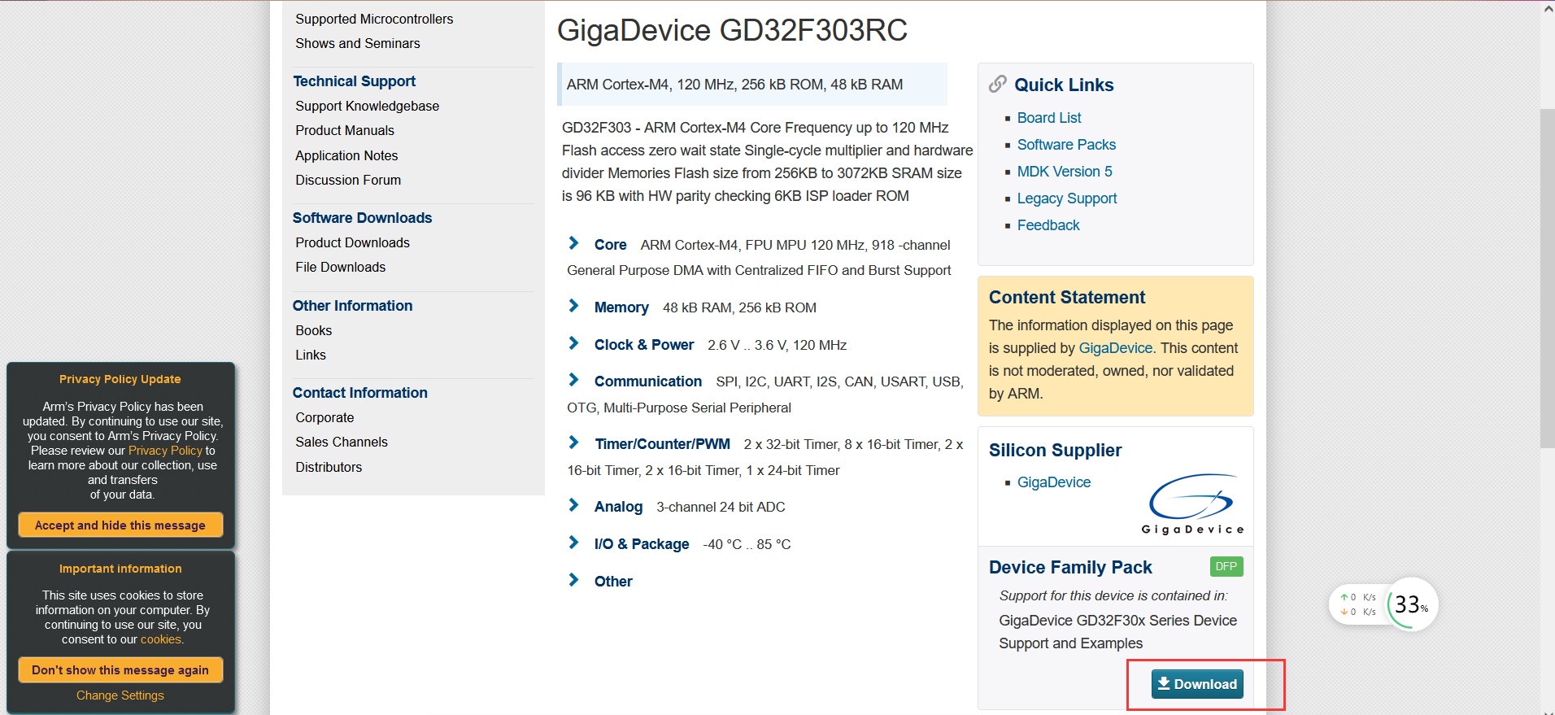Expand the Other section chevron
The width and height of the screenshot is (1555, 715).
[573, 580]
